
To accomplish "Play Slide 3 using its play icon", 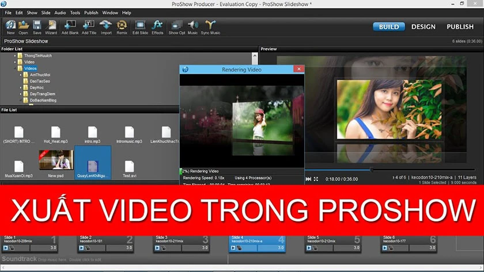I will [157, 248].
